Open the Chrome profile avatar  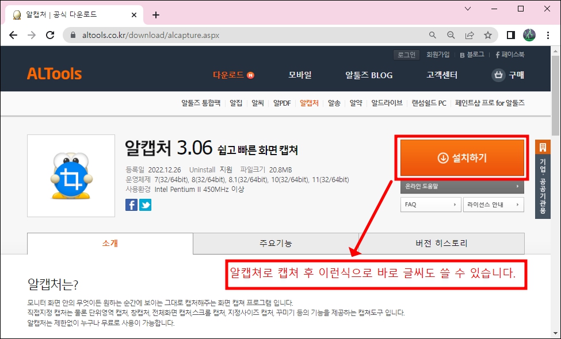pos(529,35)
